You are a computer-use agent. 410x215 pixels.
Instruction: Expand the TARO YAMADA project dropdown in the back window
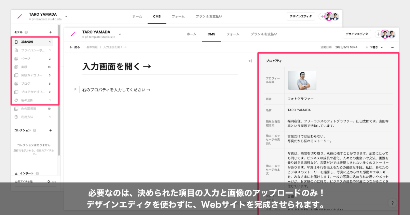(x=66, y=16)
